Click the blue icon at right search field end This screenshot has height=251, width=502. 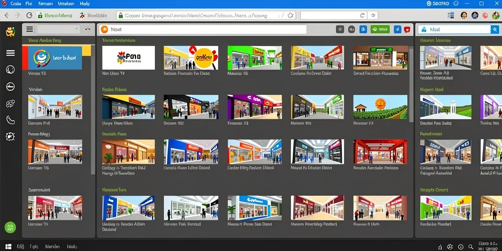(495, 29)
